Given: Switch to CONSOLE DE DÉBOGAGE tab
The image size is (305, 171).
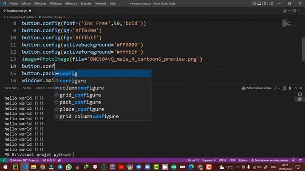Looking at the screenshot, I should [45, 88].
